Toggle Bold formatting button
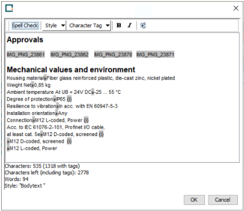The width and height of the screenshot is (244, 211). [x=119, y=26]
